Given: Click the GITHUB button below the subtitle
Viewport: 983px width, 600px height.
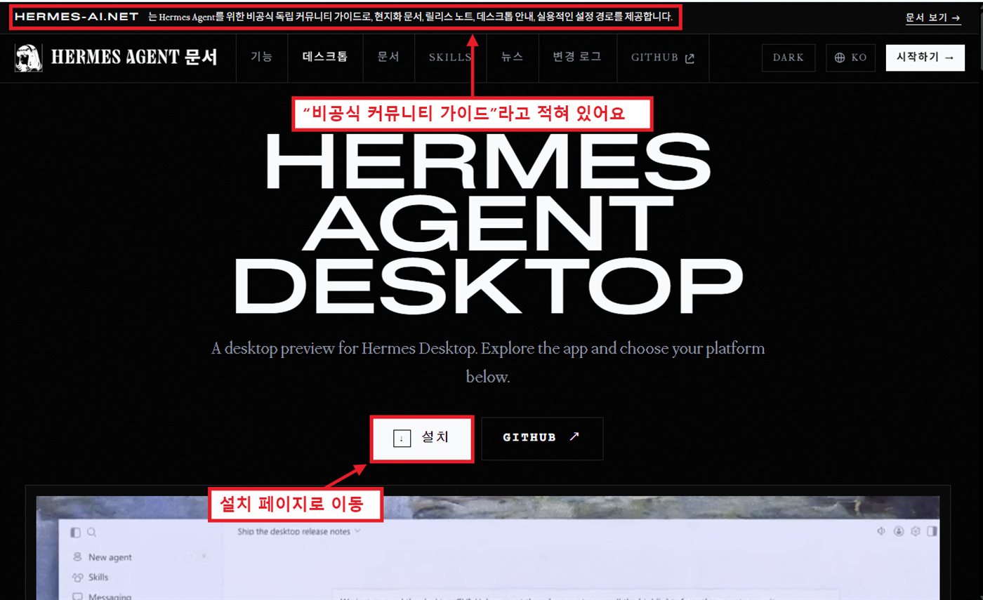Looking at the screenshot, I should [x=542, y=439].
